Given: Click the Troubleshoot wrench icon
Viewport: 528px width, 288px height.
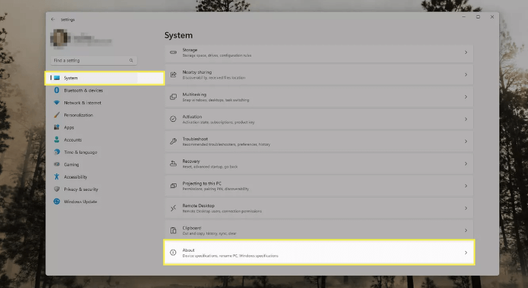Looking at the screenshot, I should click(x=173, y=141).
